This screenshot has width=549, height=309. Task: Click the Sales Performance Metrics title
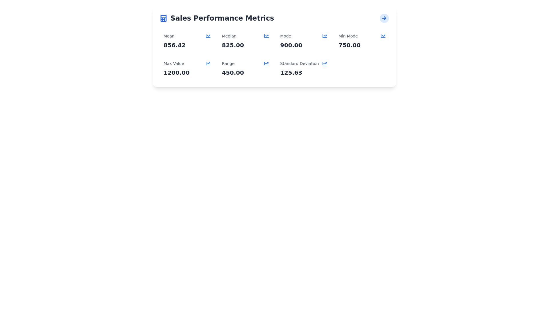[222, 18]
